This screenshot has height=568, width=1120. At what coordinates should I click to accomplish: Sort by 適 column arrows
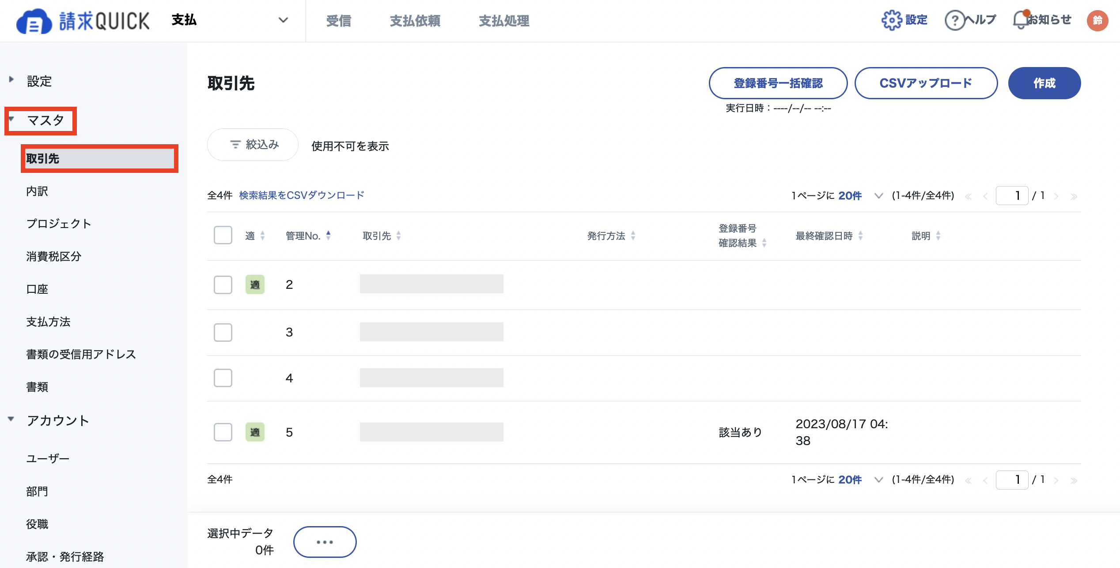tap(263, 235)
